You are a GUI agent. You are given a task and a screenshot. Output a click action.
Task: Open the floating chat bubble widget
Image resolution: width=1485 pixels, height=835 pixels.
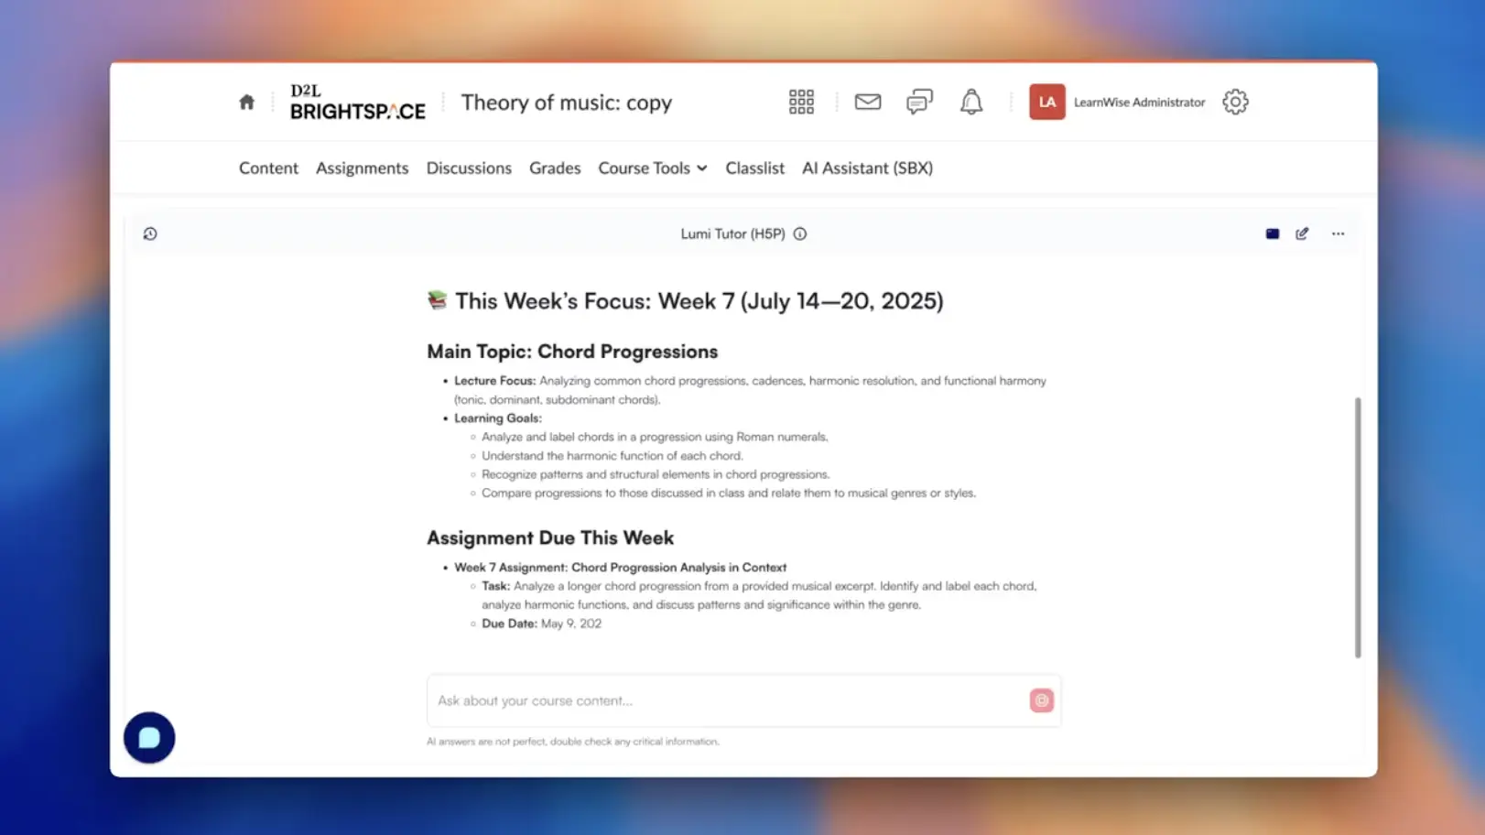tap(149, 737)
